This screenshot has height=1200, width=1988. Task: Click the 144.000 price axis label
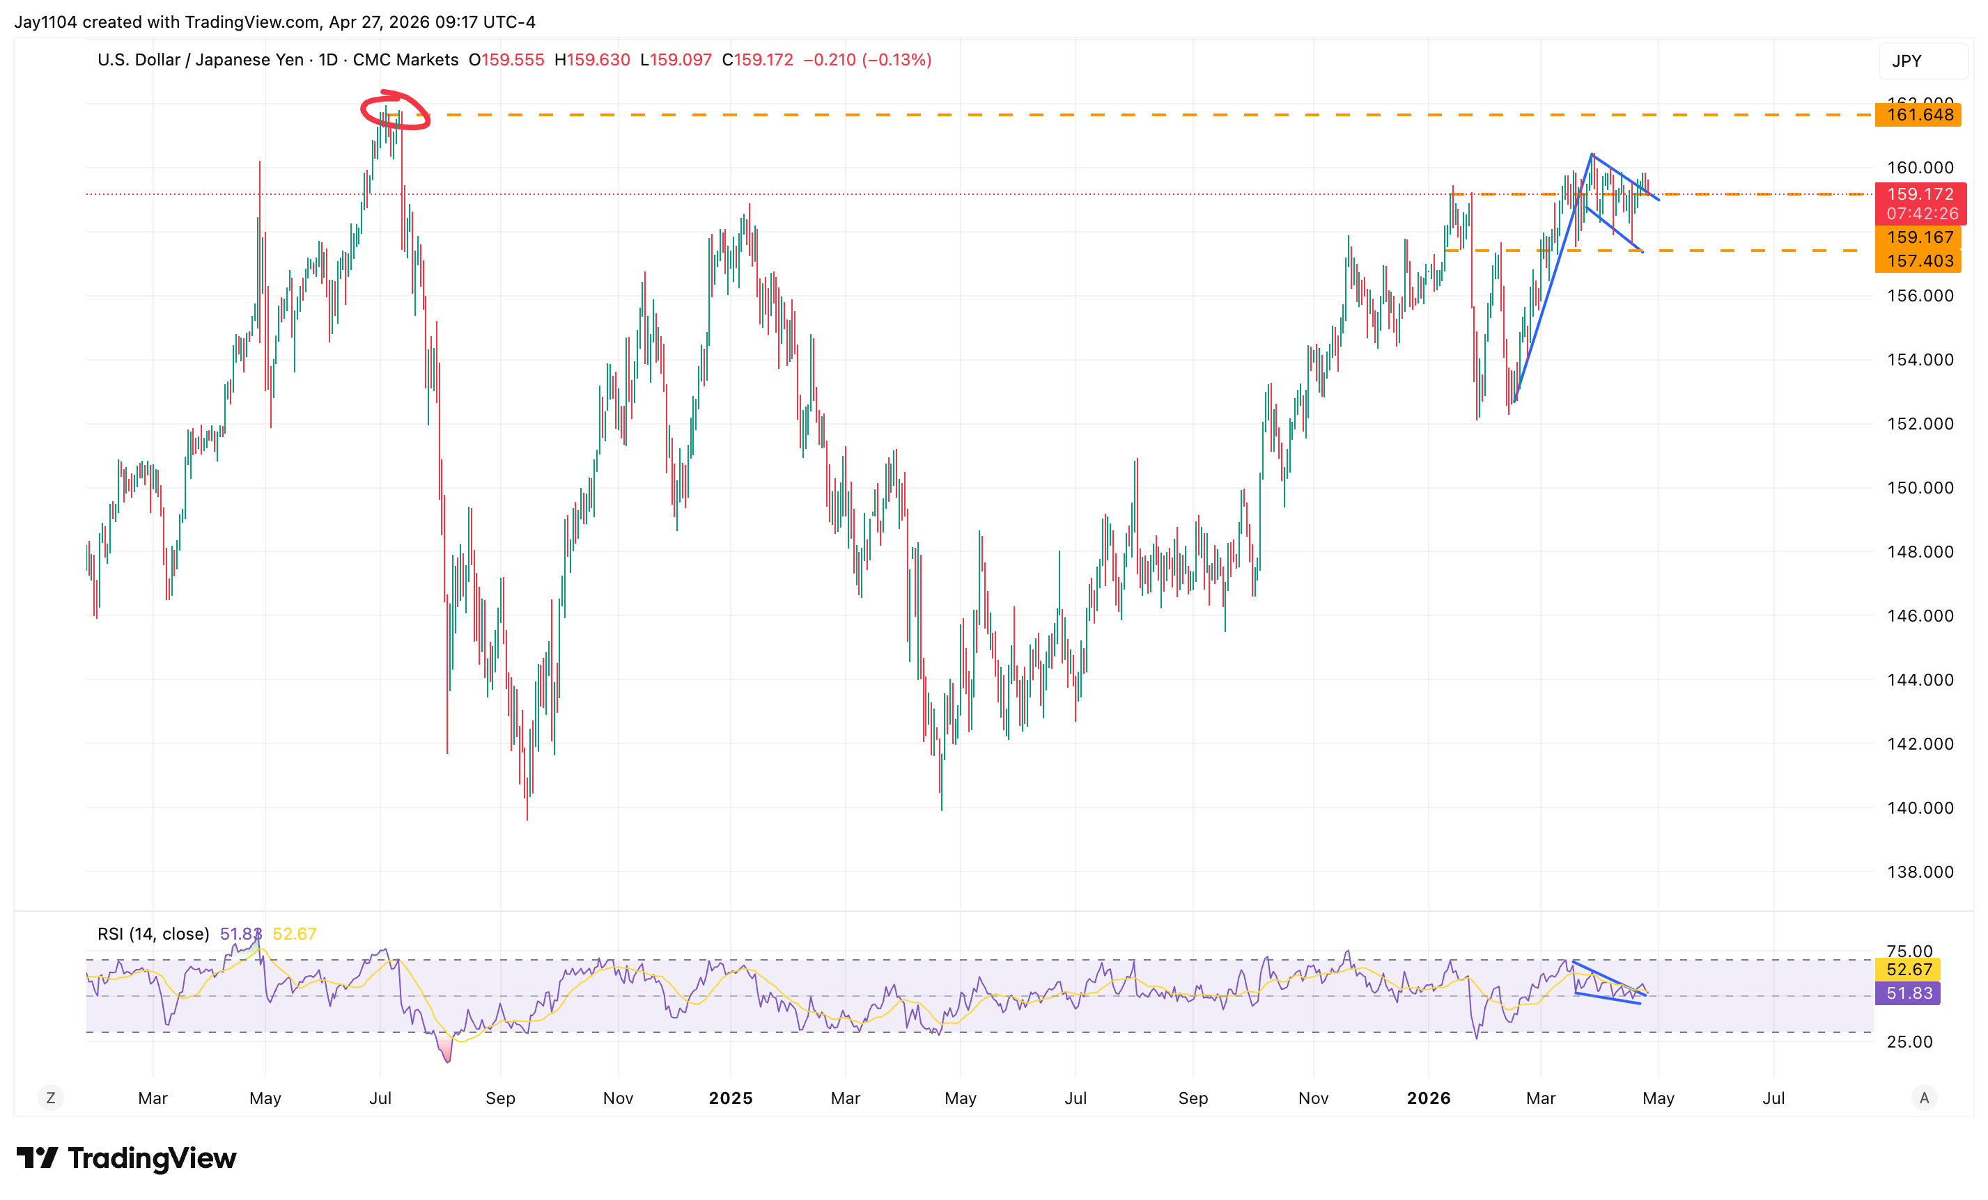pyautogui.click(x=1920, y=680)
